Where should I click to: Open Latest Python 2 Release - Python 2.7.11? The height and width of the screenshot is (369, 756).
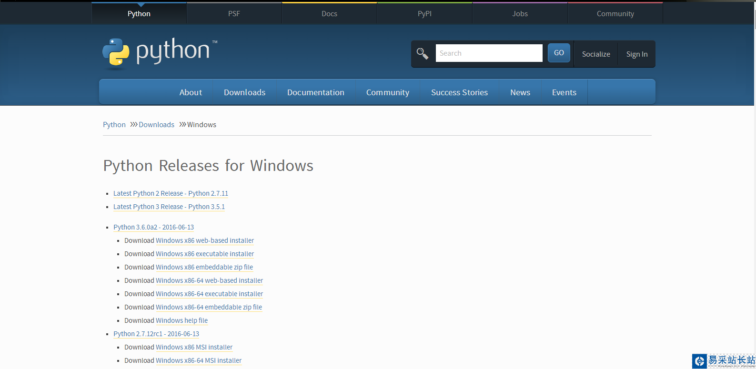tap(171, 193)
